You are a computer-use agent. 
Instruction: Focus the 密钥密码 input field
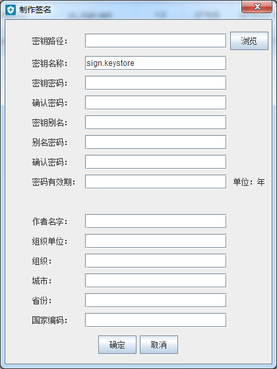click(x=156, y=82)
